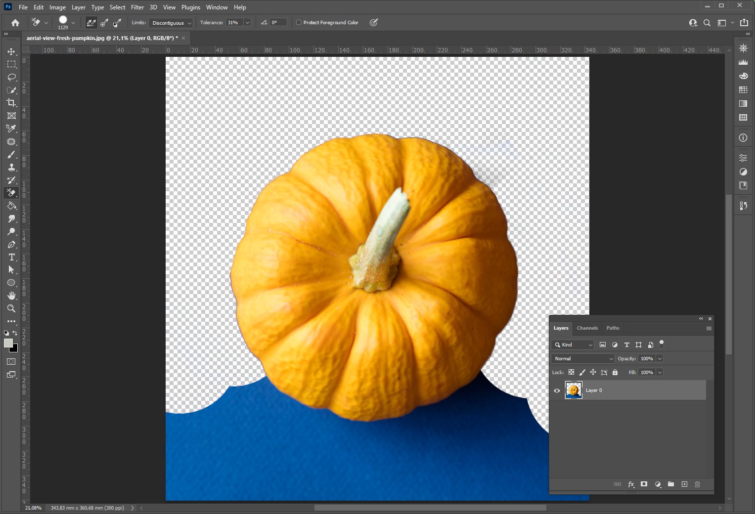This screenshot has width=755, height=514.
Task: Toggle lock image pixels brush icon
Action: [582, 372]
